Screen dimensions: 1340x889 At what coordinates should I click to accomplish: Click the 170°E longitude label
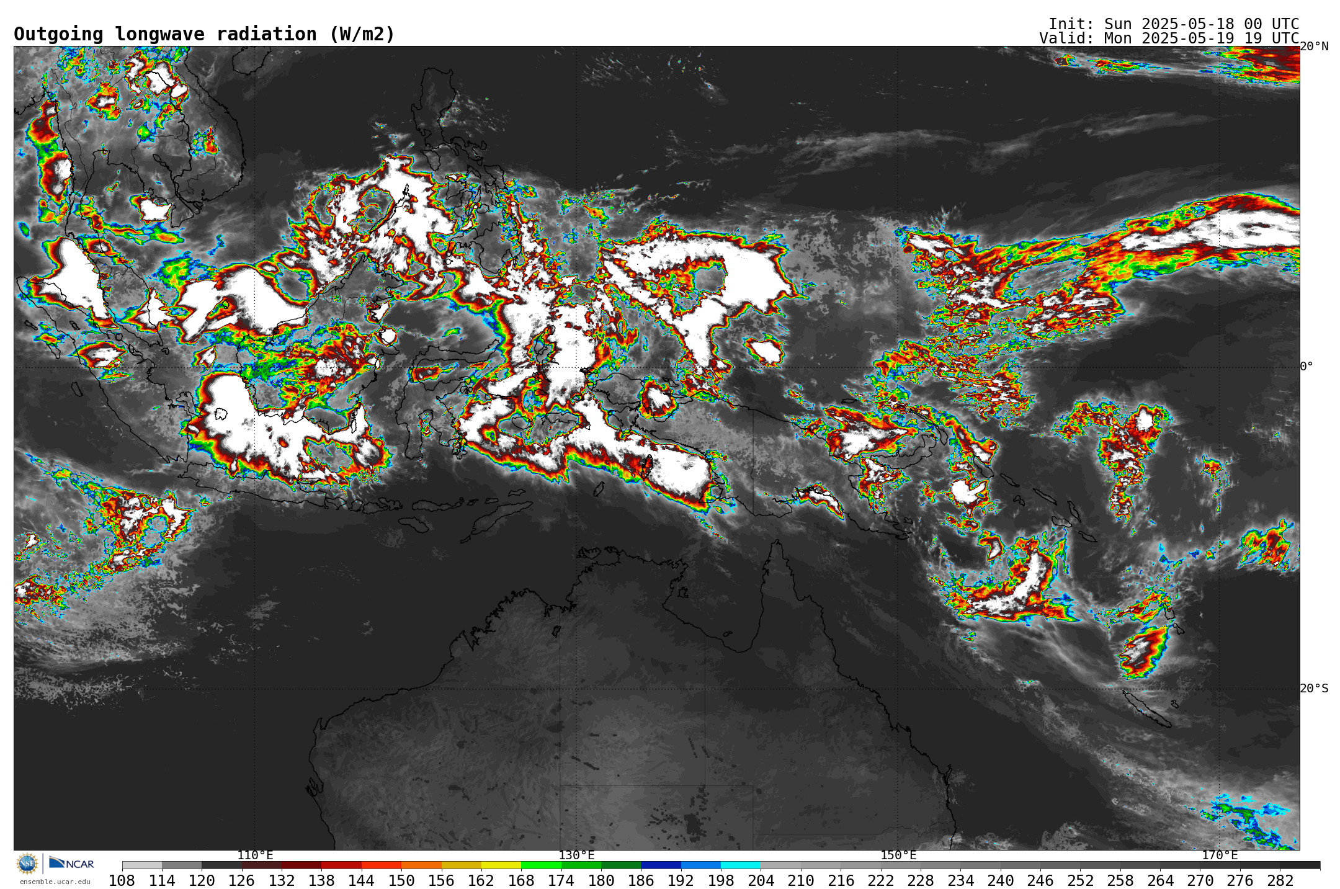point(1220,855)
